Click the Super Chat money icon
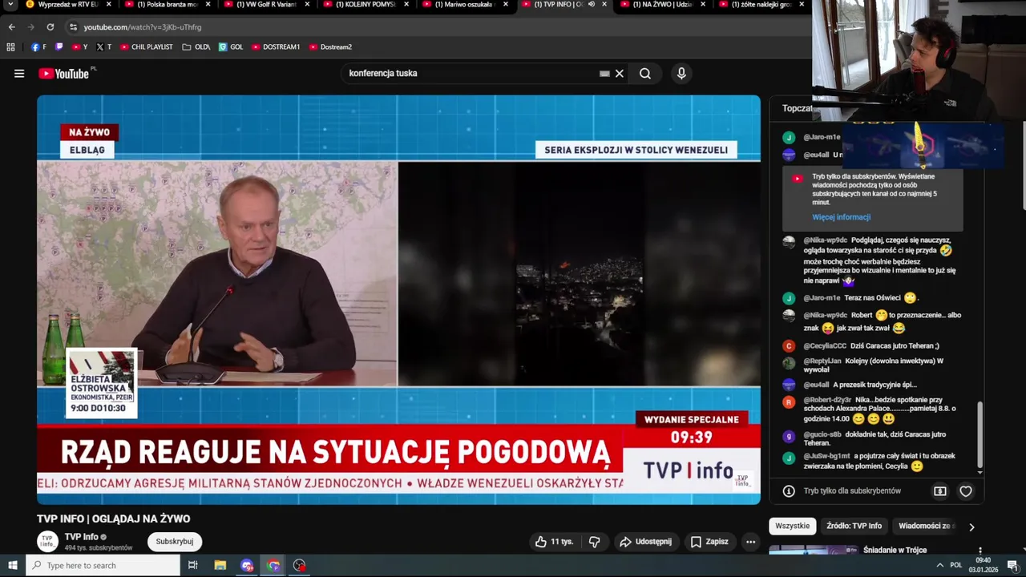Image resolution: width=1026 pixels, height=577 pixels. point(940,491)
